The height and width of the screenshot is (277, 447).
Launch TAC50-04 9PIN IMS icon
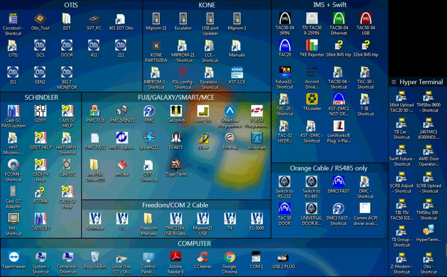tap(285, 18)
